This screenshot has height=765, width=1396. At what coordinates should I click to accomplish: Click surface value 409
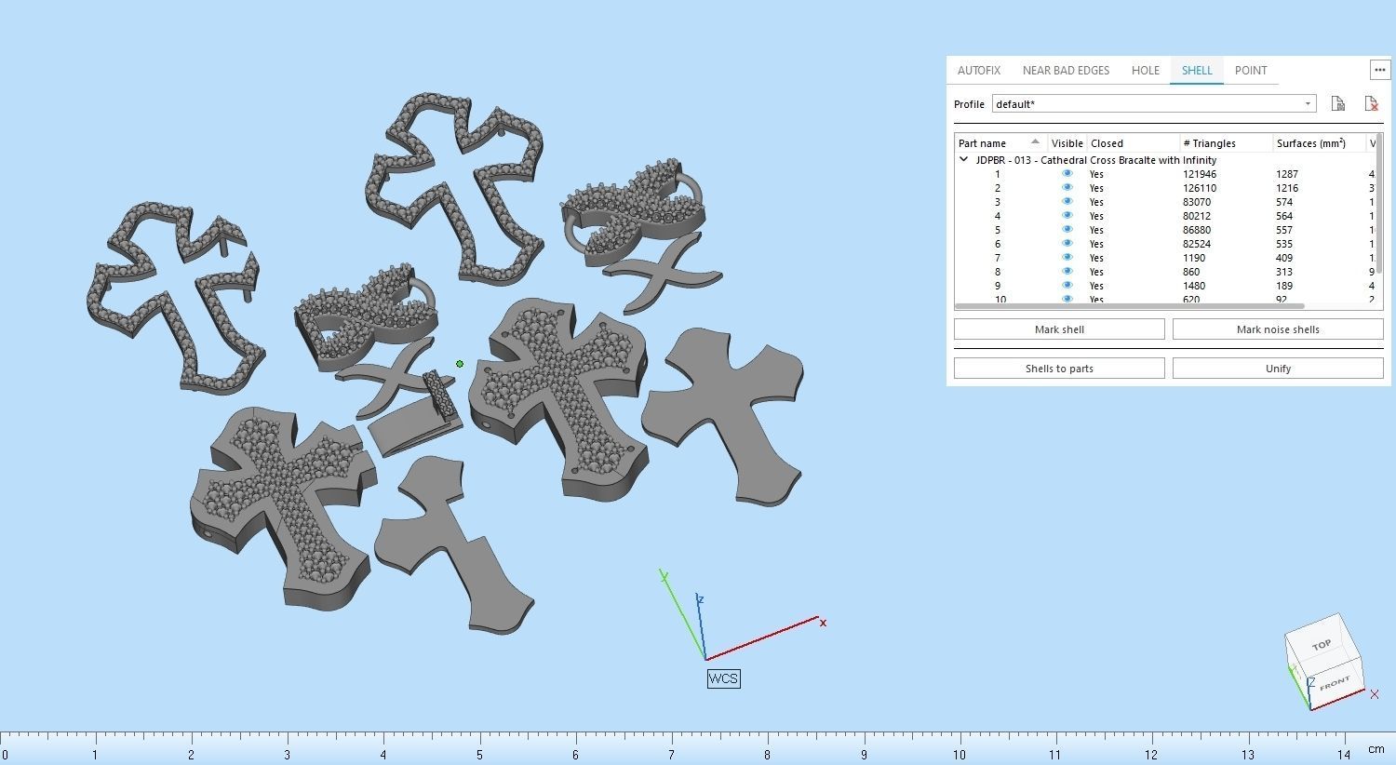click(1285, 258)
